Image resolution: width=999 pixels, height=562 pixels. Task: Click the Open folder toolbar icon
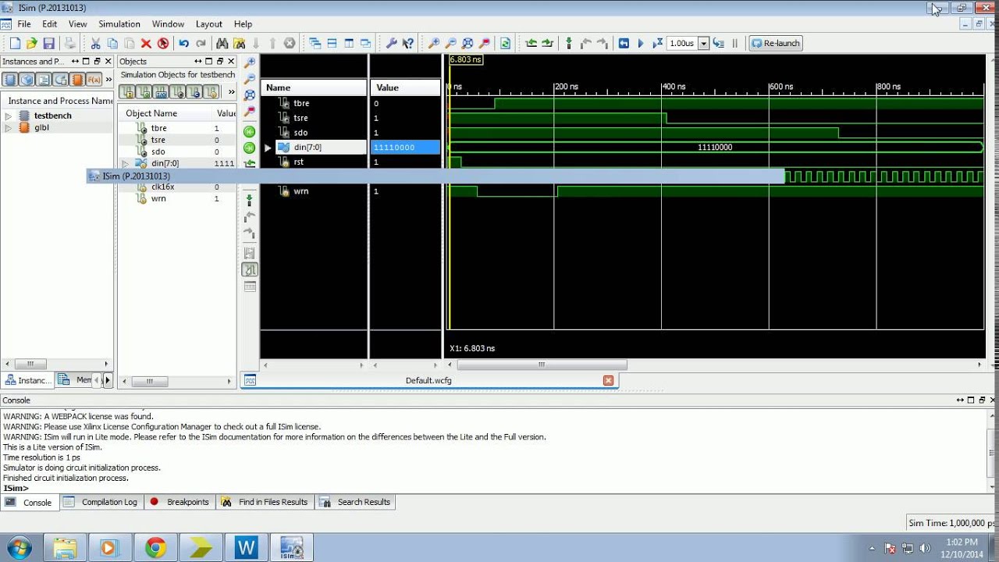coord(32,44)
